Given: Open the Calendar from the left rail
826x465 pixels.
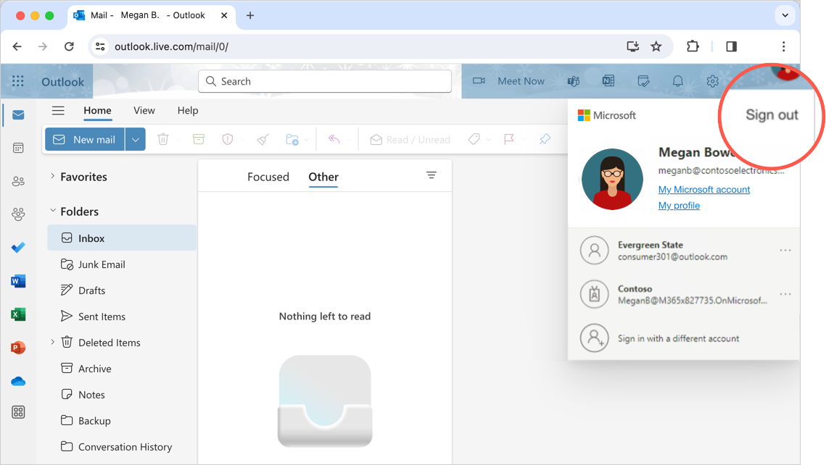Looking at the screenshot, I should pyautogui.click(x=17, y=147).
